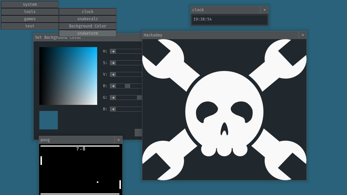Click the R slider handle

(x=128, y=86)
